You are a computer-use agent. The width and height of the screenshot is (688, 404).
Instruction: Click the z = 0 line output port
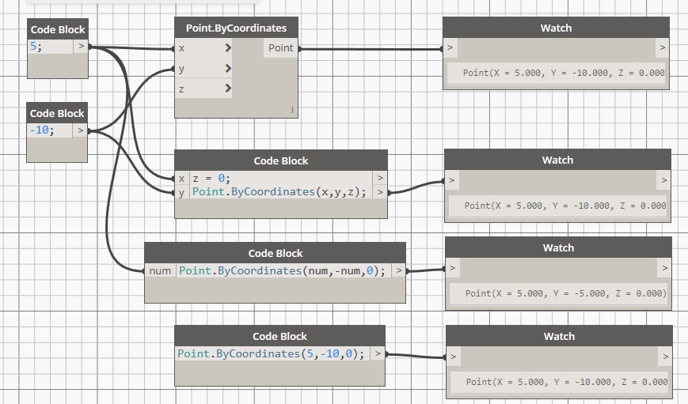tap(380, 179)
